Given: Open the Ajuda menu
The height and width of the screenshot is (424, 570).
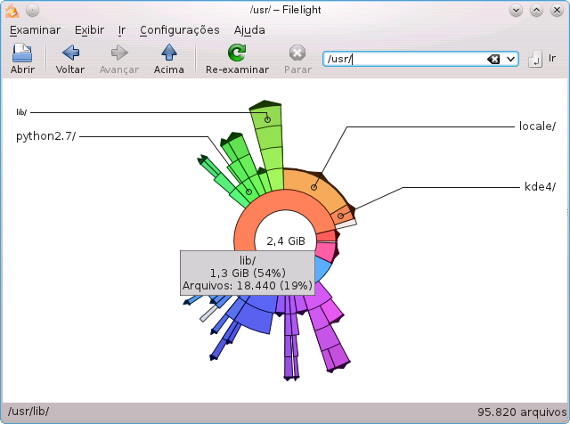Looking at the screenshot, I should tap(249, 29).
